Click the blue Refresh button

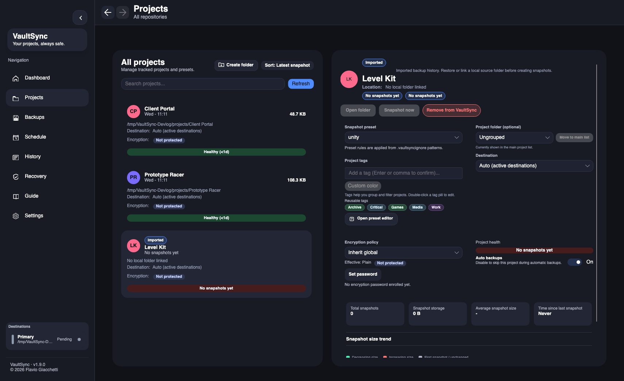301,84
